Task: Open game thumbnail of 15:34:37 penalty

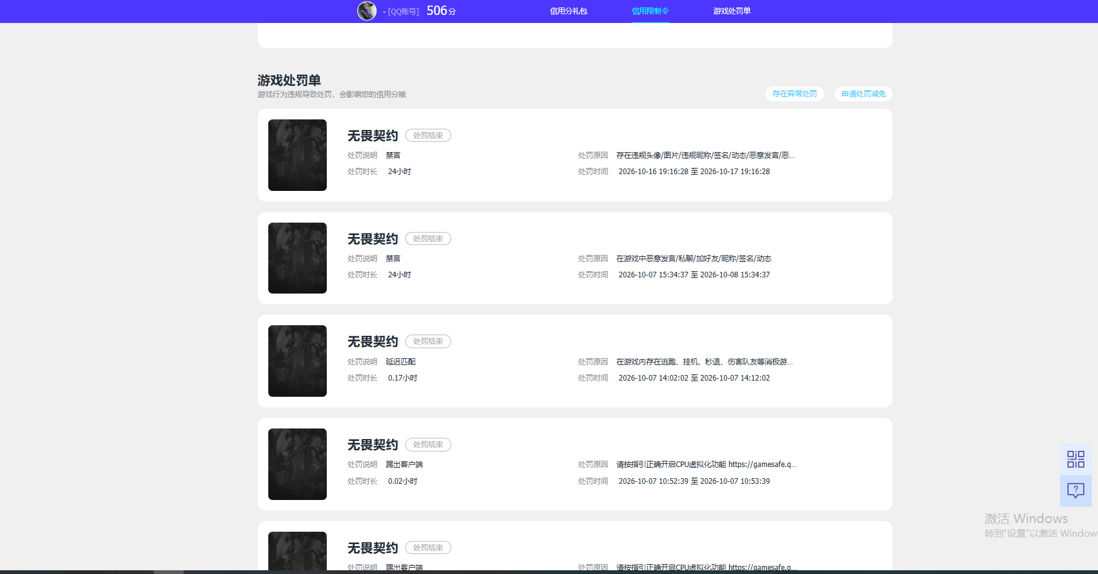Action: (298, 258)
